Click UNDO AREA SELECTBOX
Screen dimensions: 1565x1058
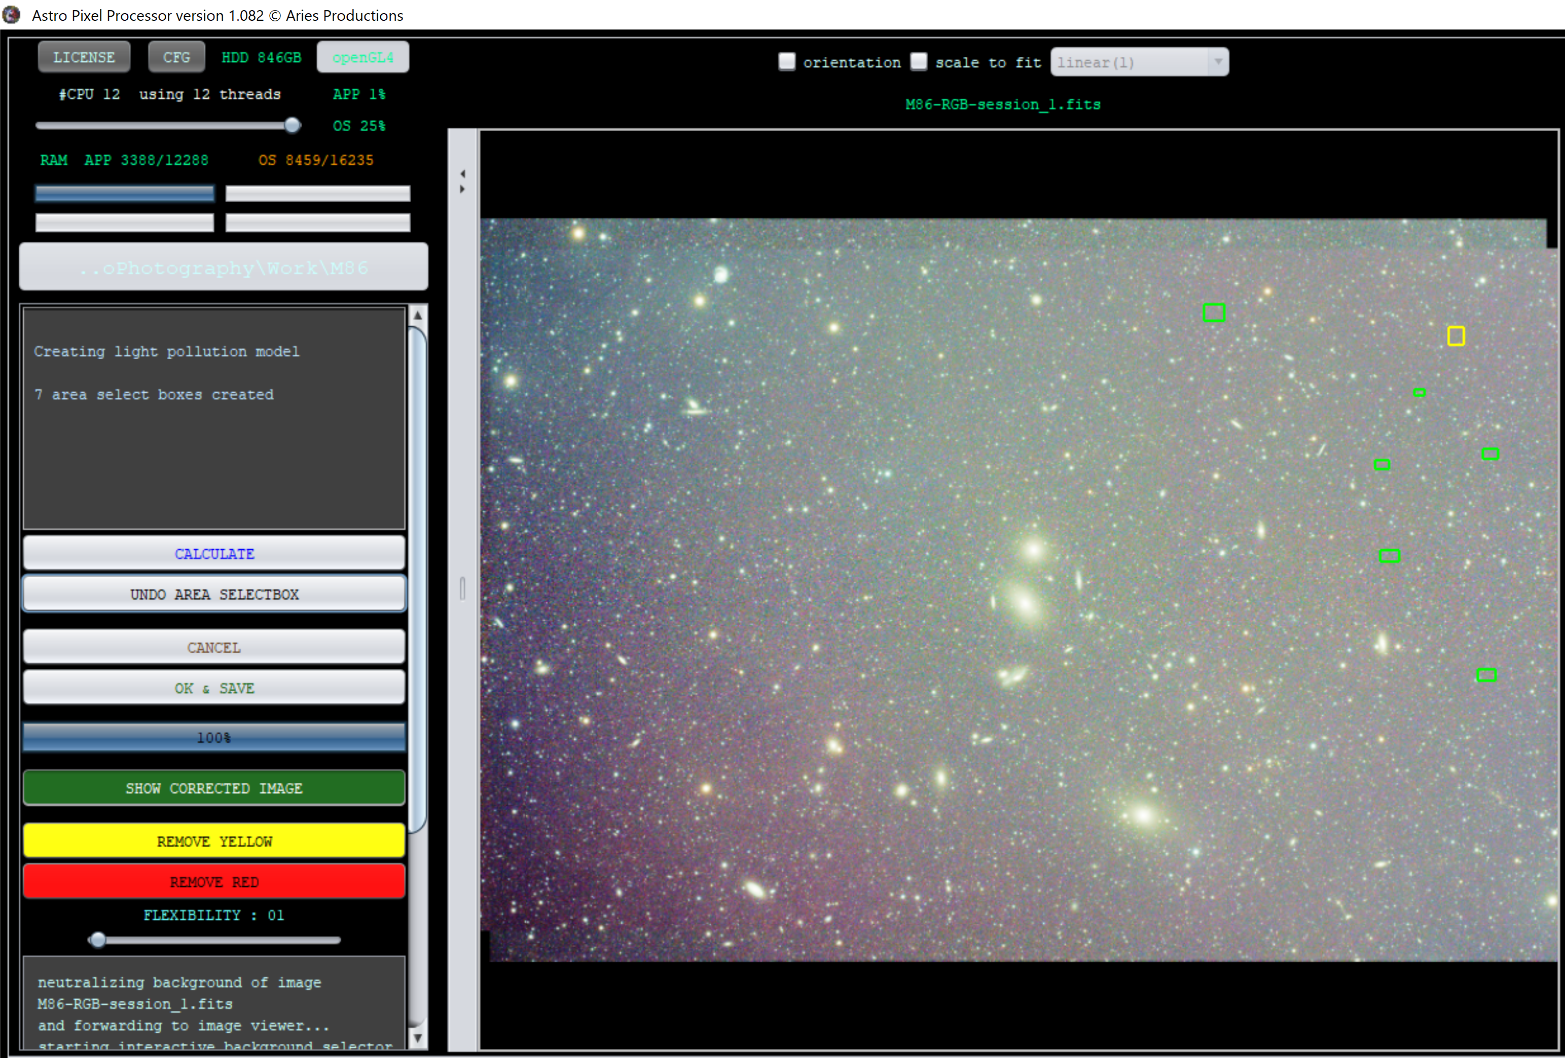[x=214, y=594]
